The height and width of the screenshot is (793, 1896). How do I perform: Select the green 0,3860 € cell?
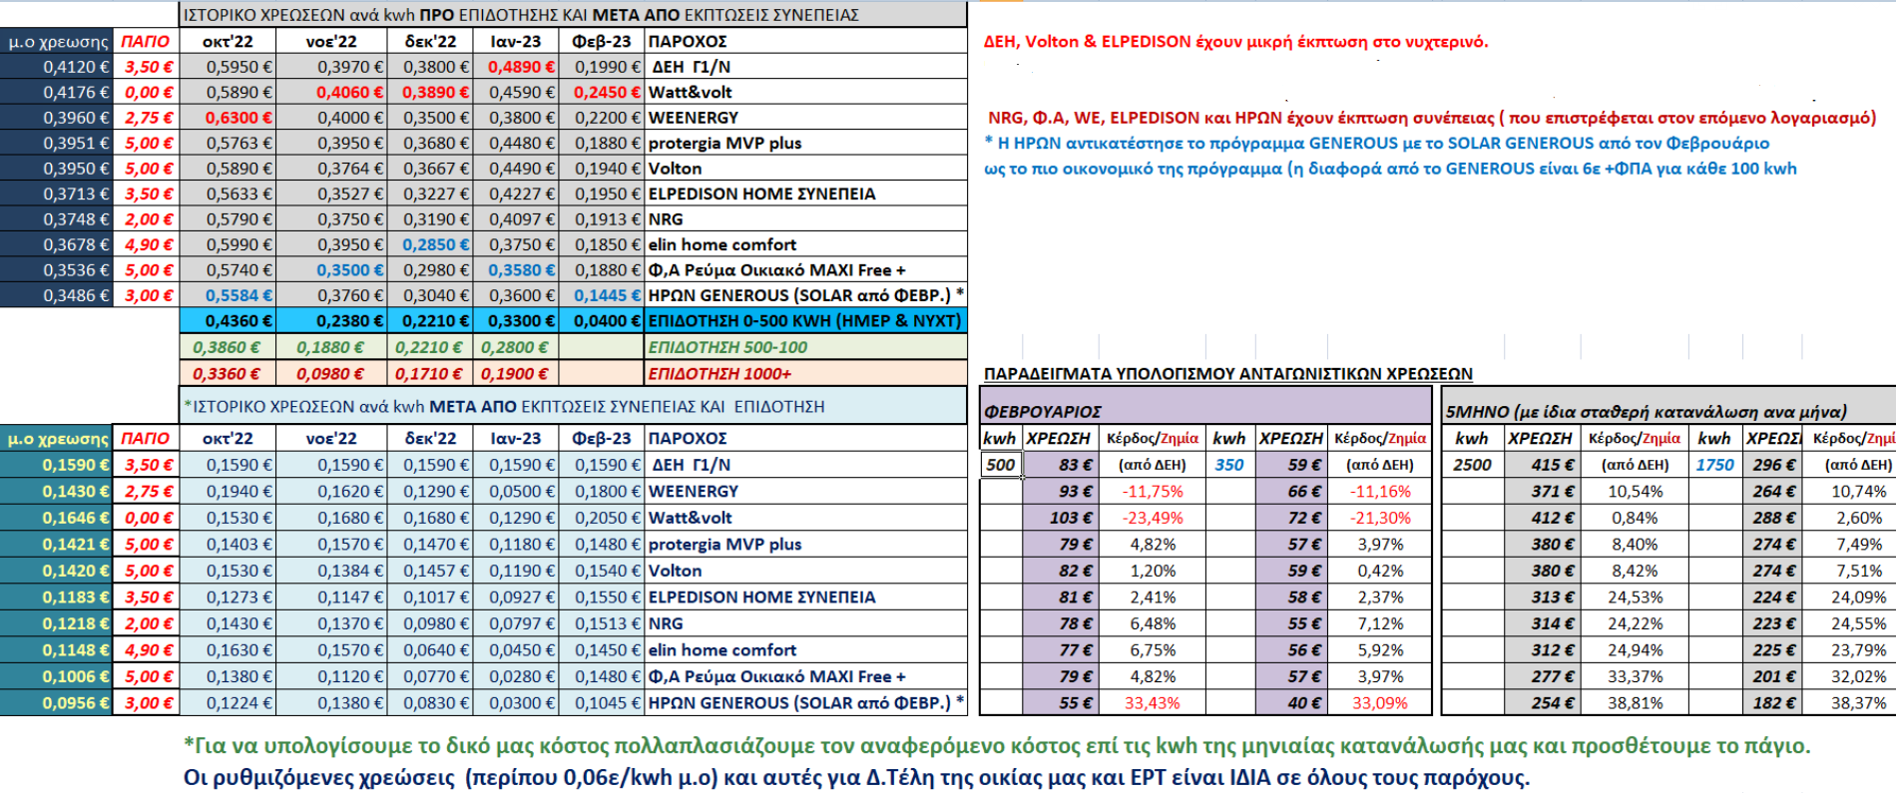229,347
